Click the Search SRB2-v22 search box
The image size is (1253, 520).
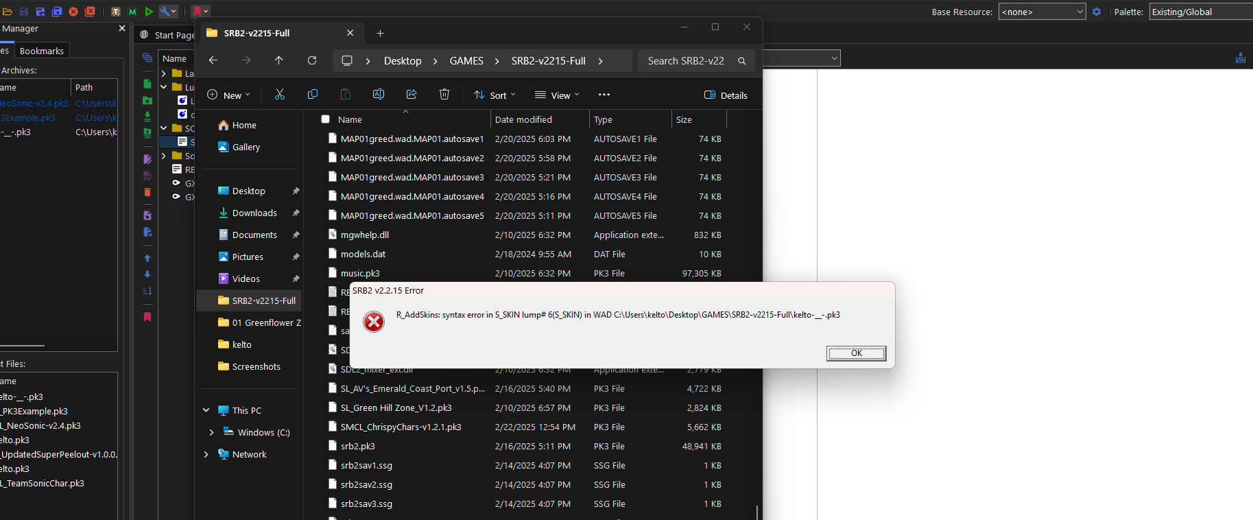(x=696, y=60)
